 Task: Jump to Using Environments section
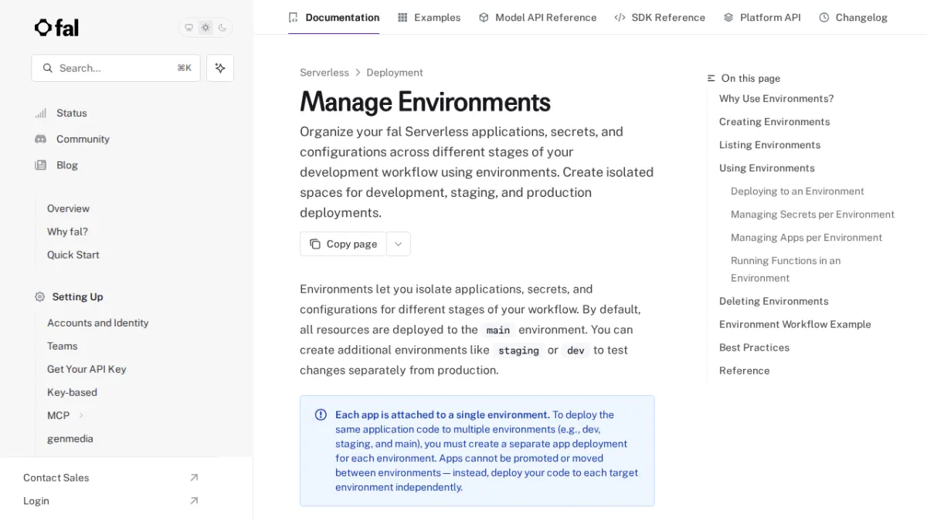click(x=766, y=168)
